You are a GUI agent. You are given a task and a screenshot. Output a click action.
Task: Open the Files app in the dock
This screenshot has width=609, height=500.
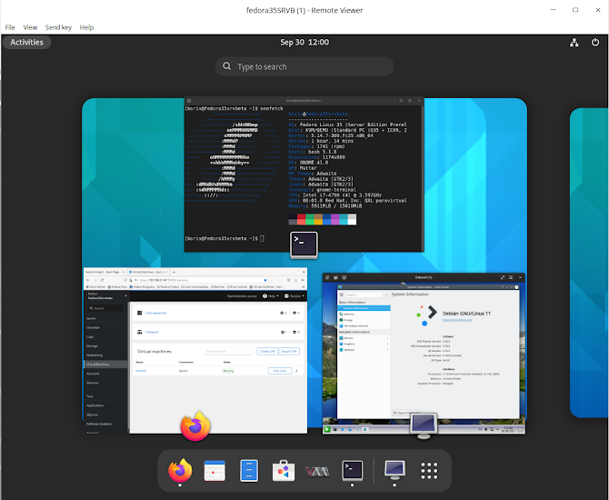point(249,471)
